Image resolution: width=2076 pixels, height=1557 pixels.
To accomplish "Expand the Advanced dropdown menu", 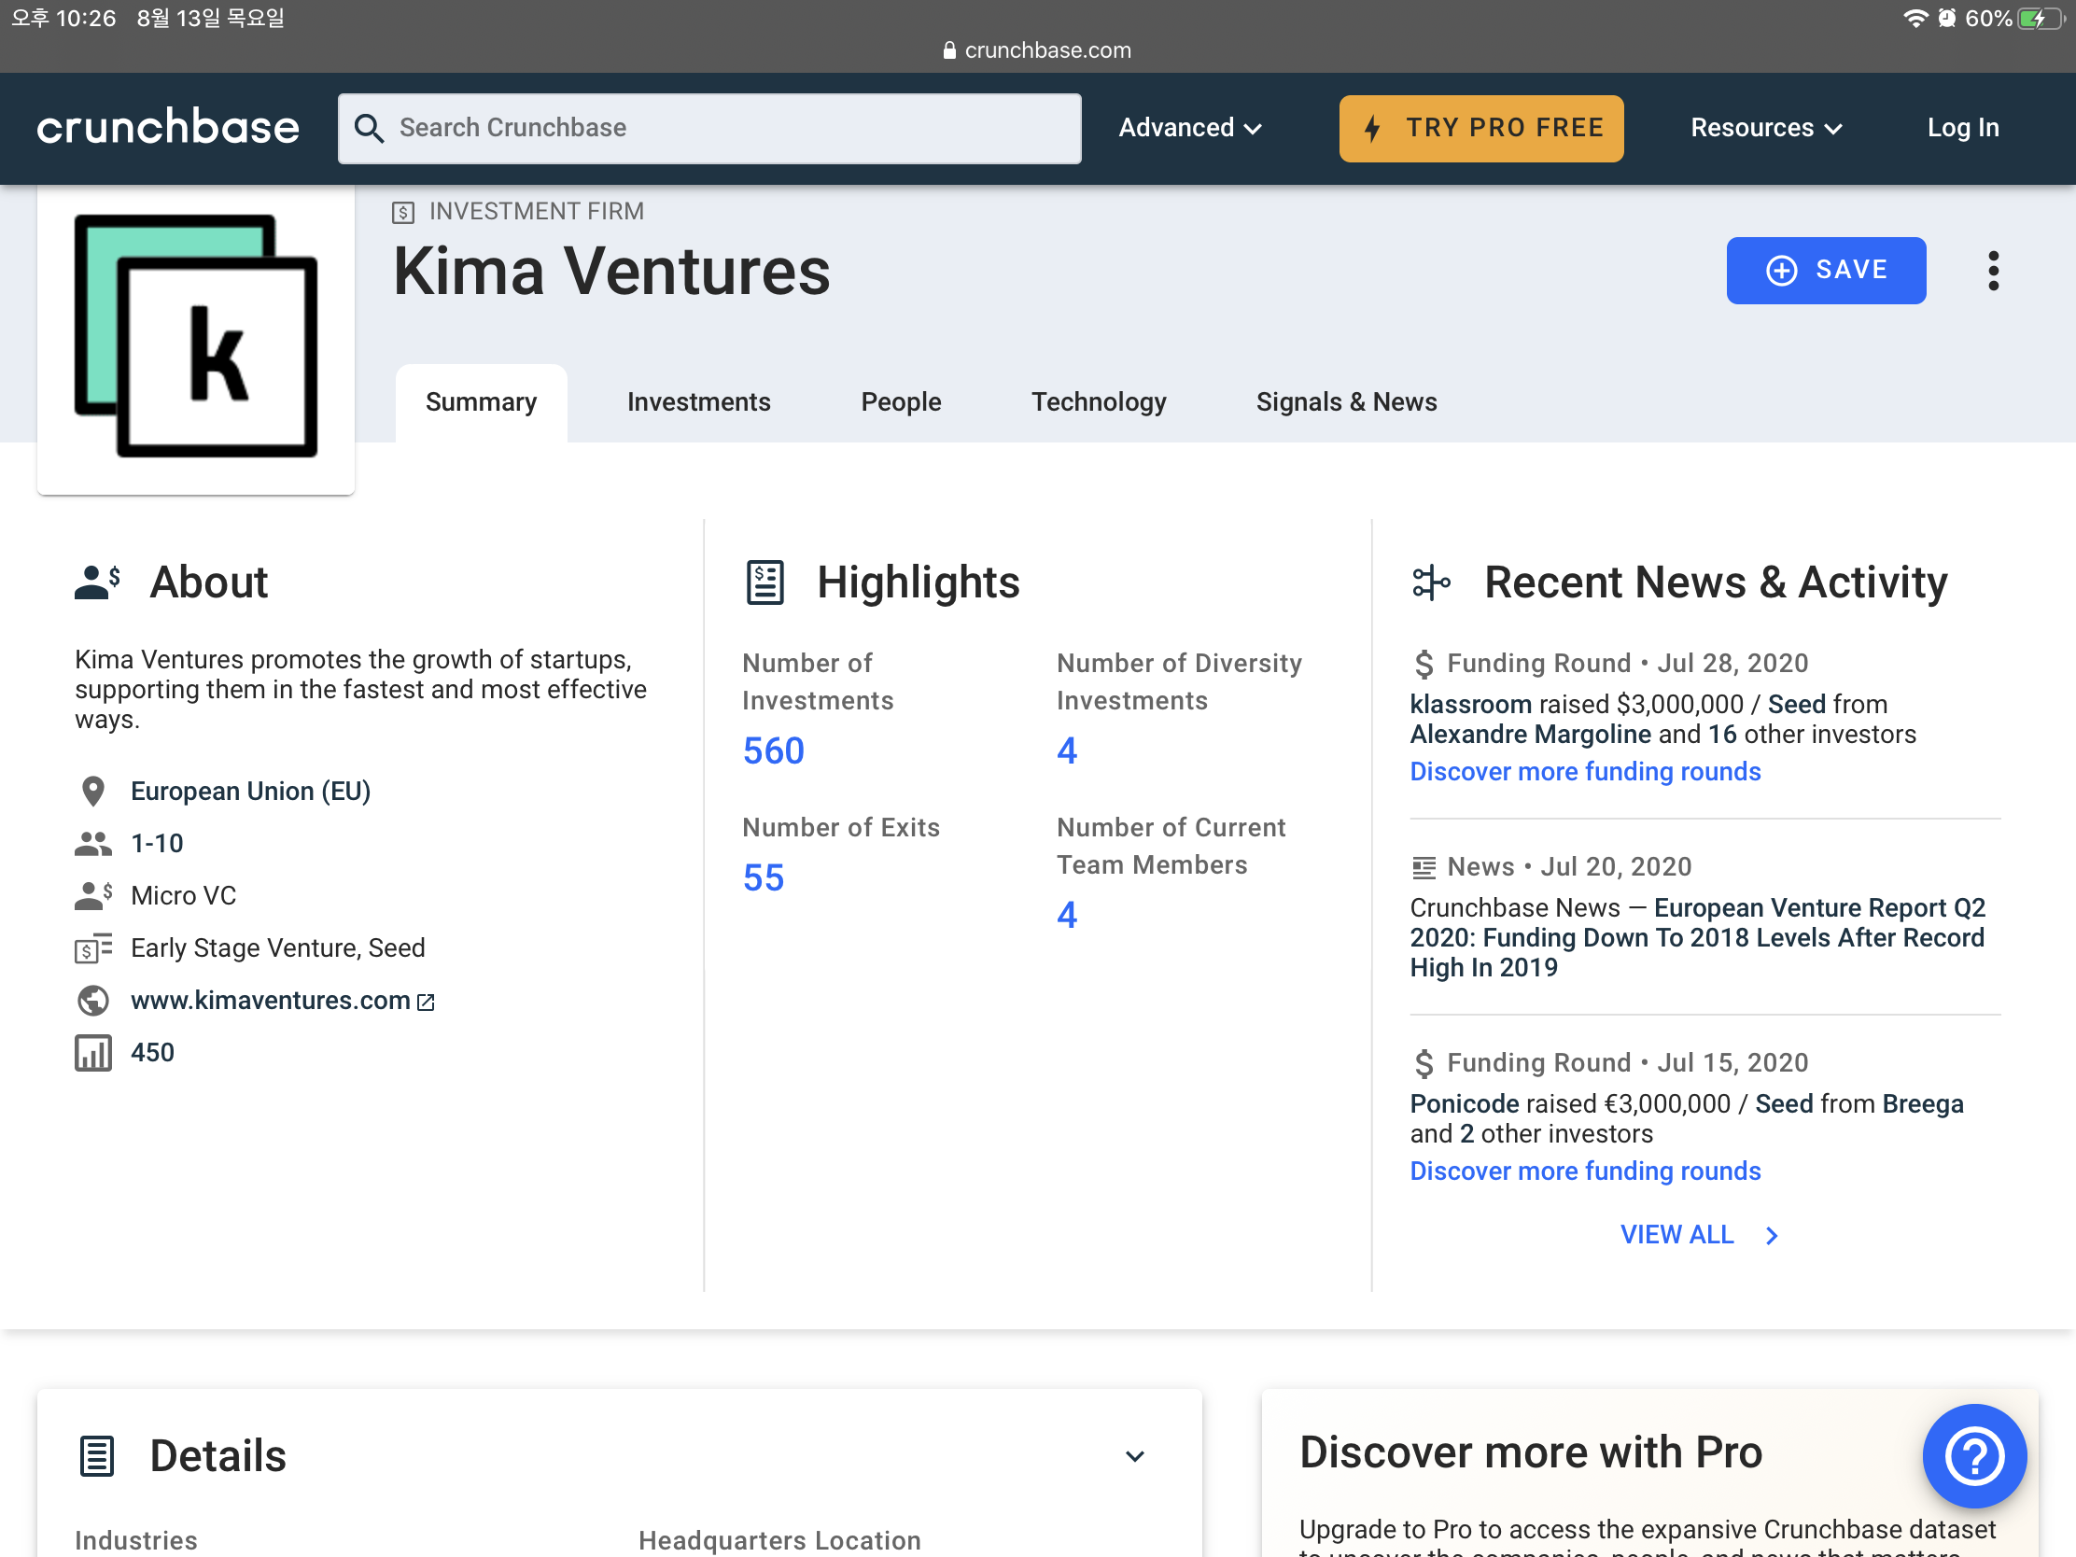I will (1190, 129).
